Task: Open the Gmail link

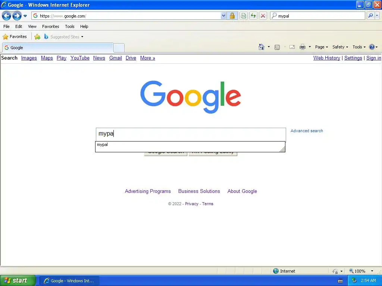Action: coord(116,58)
